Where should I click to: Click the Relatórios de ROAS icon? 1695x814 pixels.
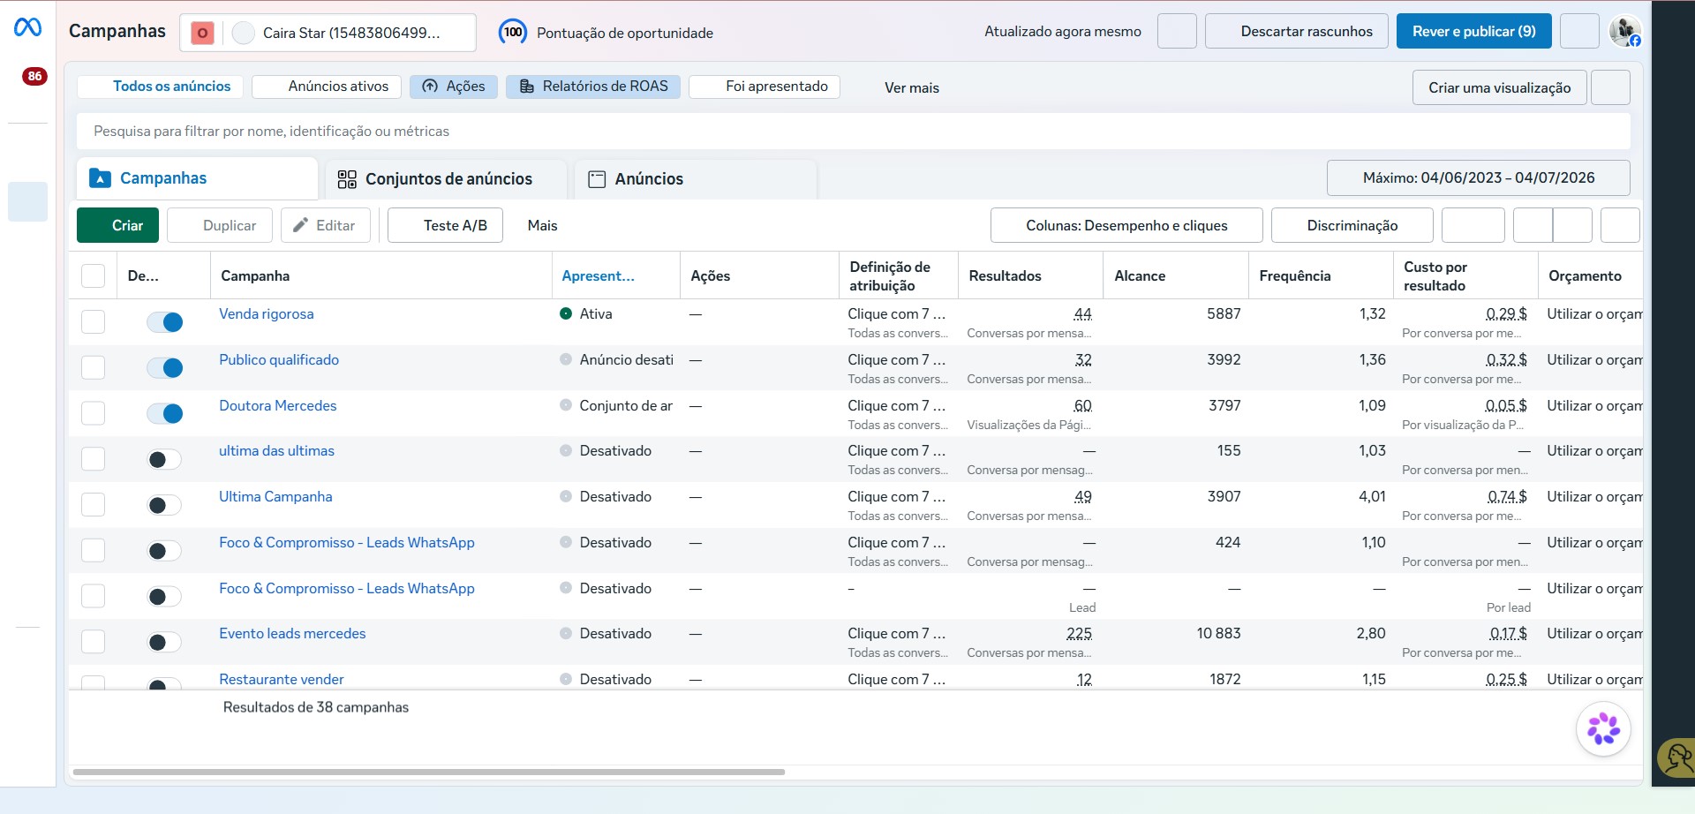(x=527, y=87)
